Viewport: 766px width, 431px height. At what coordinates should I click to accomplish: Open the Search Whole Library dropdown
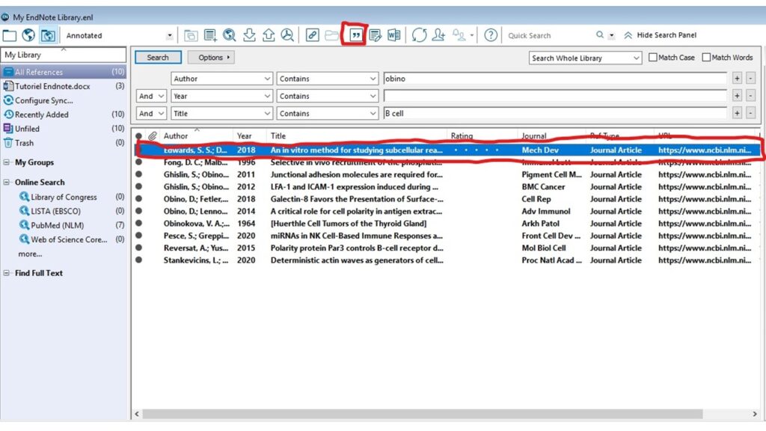point(586,58)
